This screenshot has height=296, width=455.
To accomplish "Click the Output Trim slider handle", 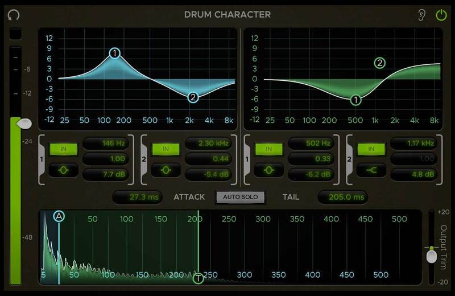I will (432, 256).
